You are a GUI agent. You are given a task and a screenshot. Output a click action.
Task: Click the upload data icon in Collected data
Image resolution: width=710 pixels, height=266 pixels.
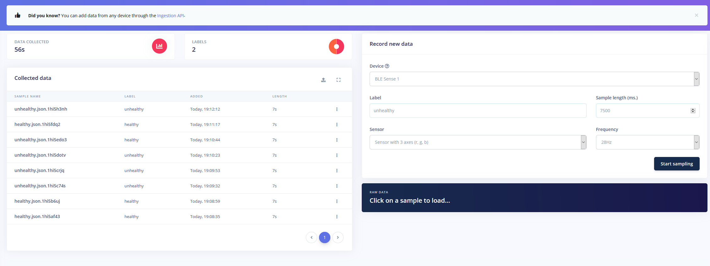[x=323, y=80]
